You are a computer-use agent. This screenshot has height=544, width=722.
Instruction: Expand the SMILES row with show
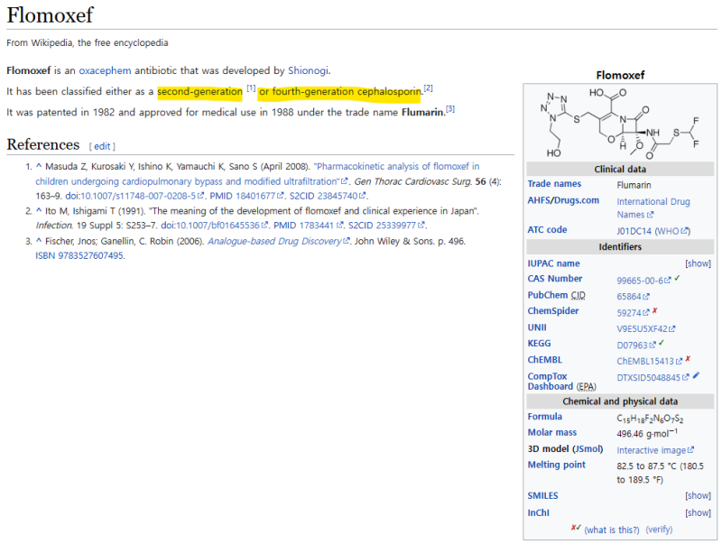[x=698, y=495]
